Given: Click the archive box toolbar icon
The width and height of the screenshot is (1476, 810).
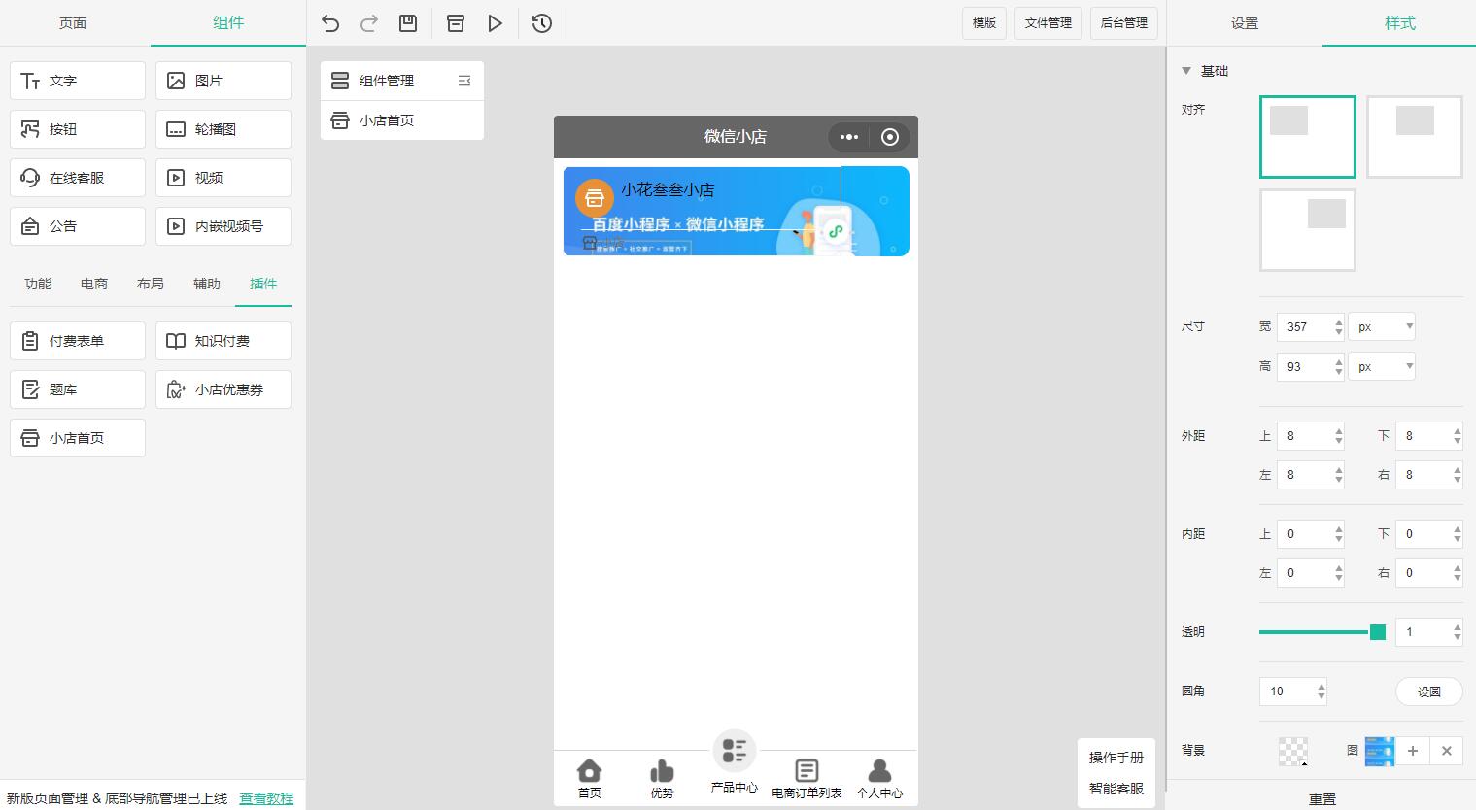Looking at the screenshot, I should (x=456, y=23).
